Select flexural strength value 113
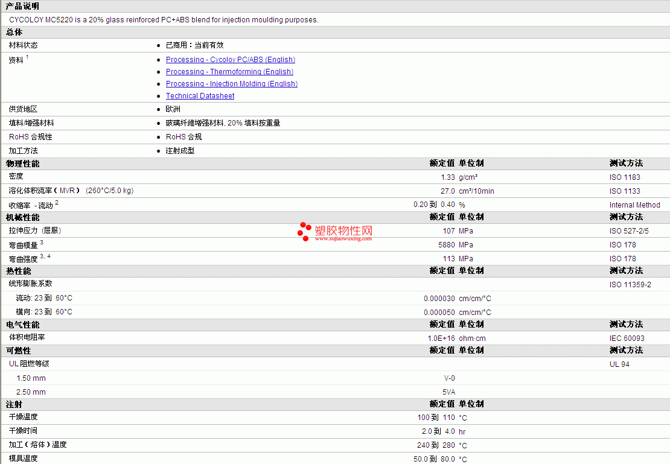The width and height of the screenshot is (670, 464). (x=448, y=258)
